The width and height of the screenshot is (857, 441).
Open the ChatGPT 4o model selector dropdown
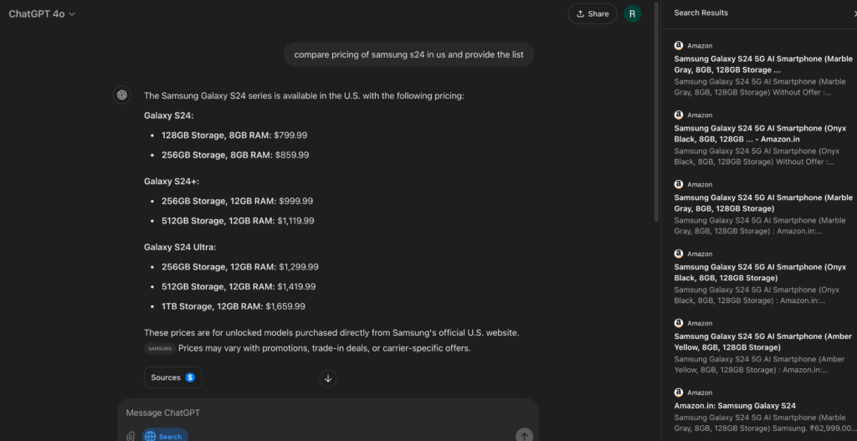click(42, 14)
